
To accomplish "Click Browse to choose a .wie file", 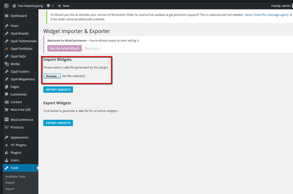I will (x=52, y=76).
